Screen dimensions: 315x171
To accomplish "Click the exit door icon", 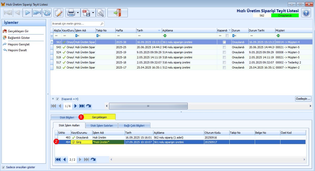I will pos(117,12).
